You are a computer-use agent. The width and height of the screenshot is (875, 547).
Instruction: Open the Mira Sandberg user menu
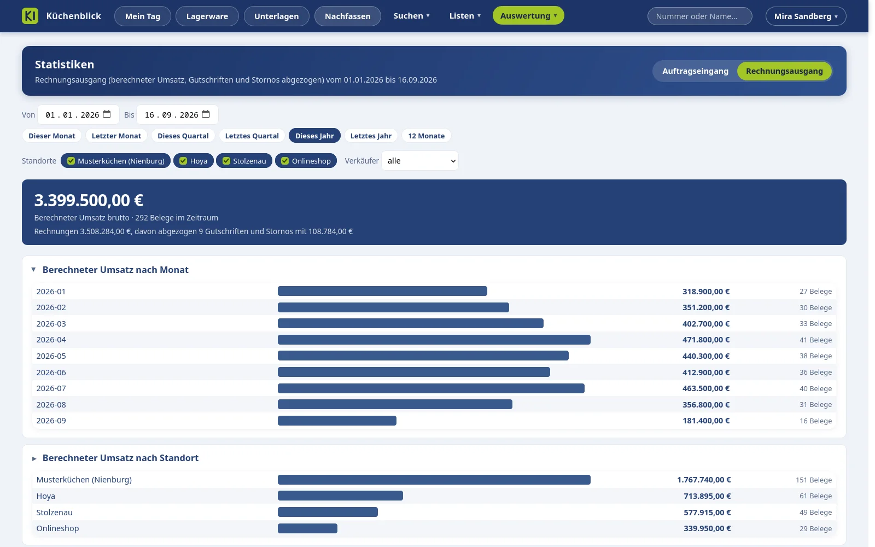click(806, 16)
